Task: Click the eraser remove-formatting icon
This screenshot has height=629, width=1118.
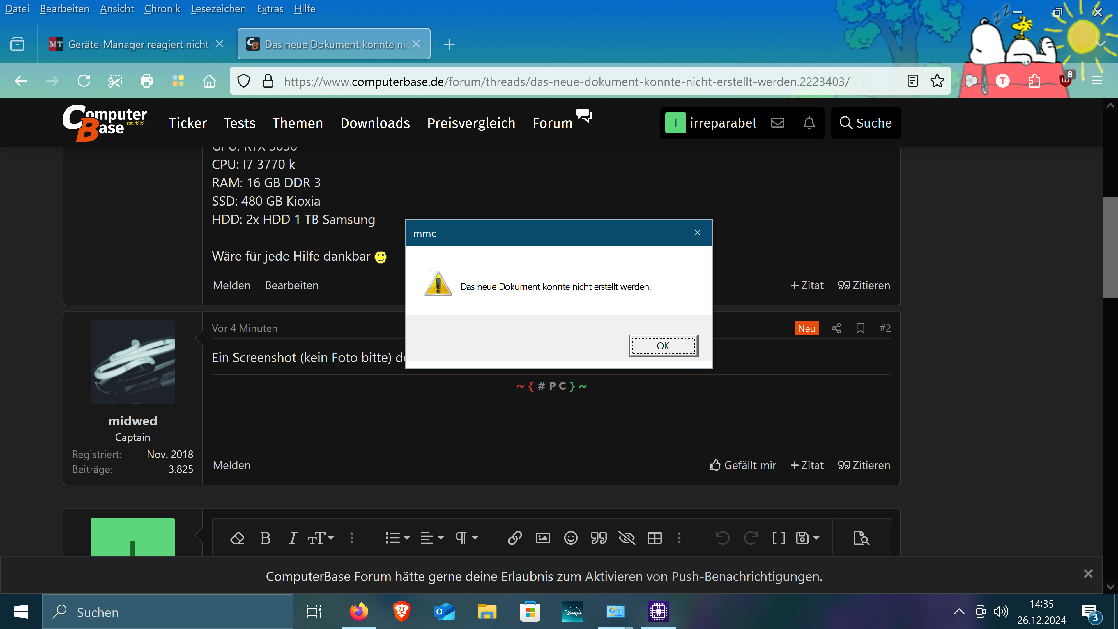Action: 237,538
